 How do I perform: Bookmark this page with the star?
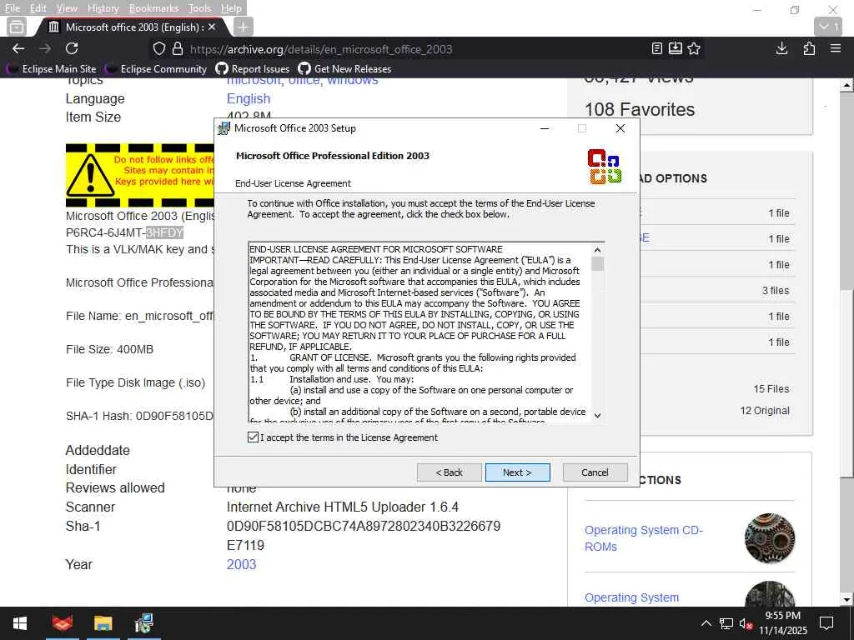tap(694, 48)
